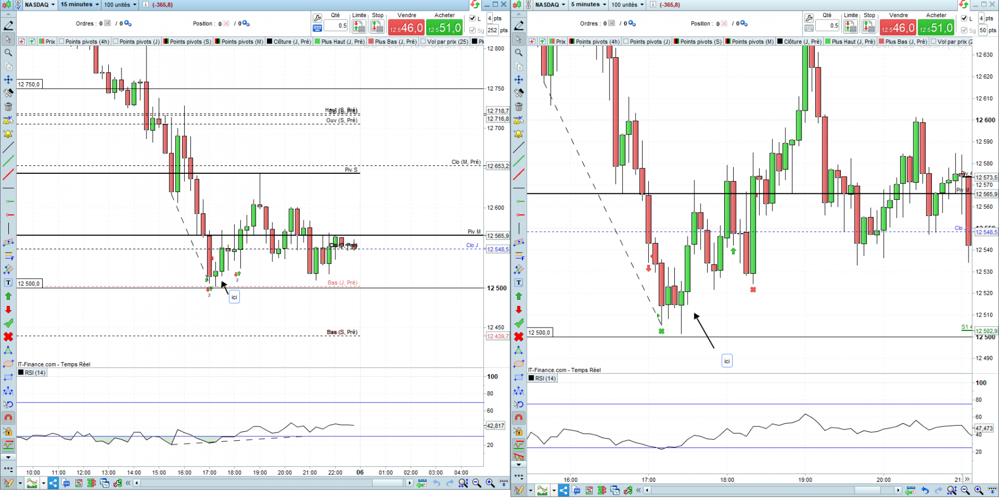Open the 100 unités dropdown in left chart
Screen dimensions: 999x498
tap(120, 4)
